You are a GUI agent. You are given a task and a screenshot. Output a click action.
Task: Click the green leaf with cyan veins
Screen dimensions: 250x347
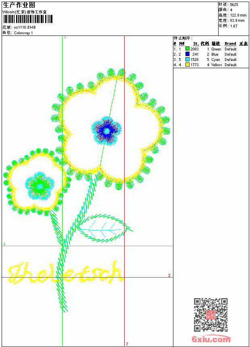click(104, 228)
